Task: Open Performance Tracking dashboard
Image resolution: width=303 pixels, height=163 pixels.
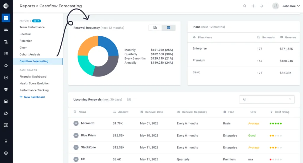Action: click(34, 90)
